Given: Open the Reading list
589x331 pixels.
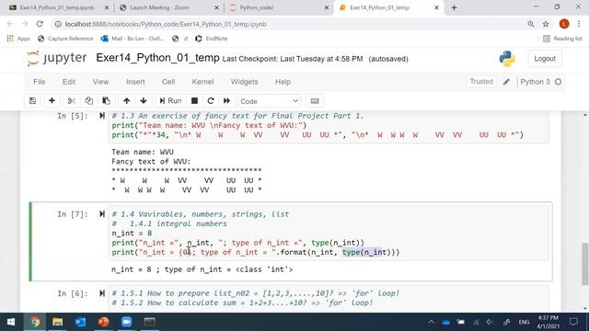Looking at the screenshot, I should 562,39.
